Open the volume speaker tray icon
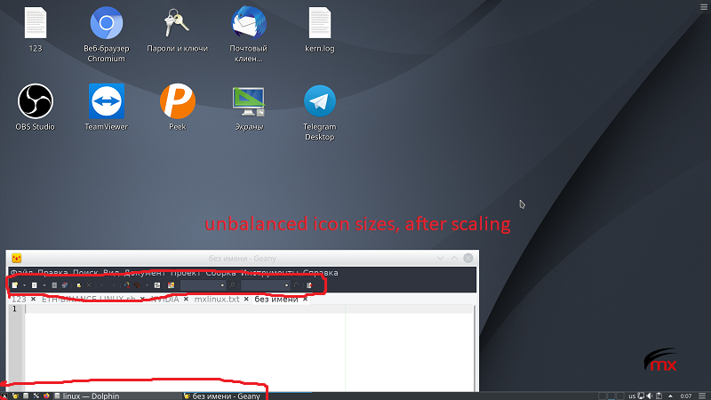This screenshot has width=711, height=400. click(x=650, y=396)
